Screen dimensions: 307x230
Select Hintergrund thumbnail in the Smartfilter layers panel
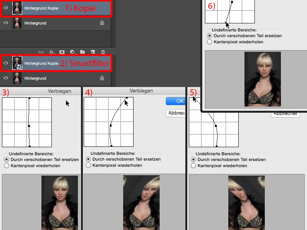pyautogui.click(x=17, y=78)
